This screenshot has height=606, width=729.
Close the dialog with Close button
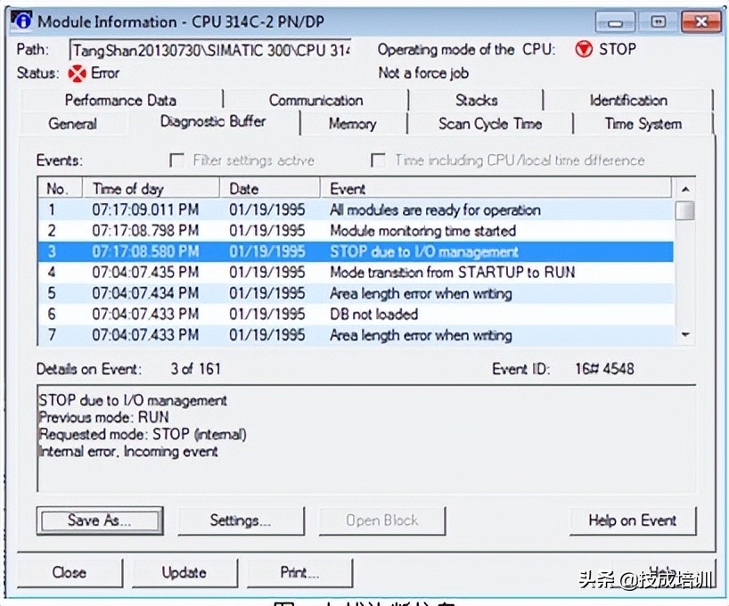click(70, 572)
